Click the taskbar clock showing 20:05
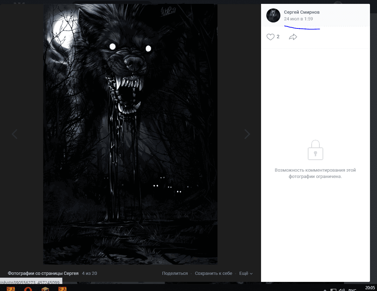The image size is (377, 291). click(370, 288)
